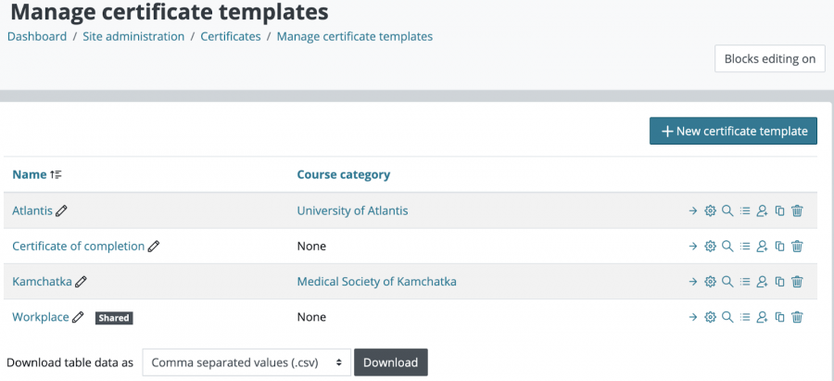Image resolution: width=834 pixels, height=381 pixels.
Task: Delete the Atlantis template with trash icon
Action: coord(797,210)
